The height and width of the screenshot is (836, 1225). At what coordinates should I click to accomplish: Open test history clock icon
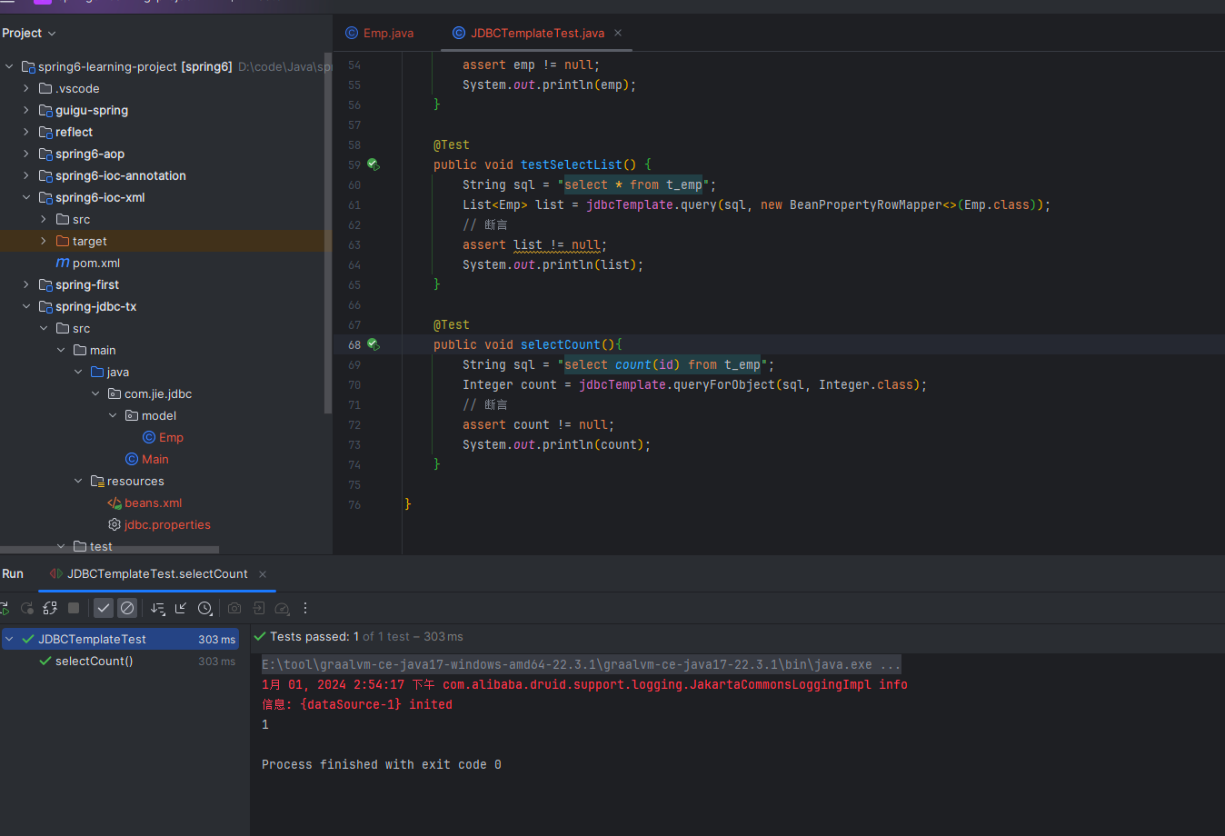[204, 608]
